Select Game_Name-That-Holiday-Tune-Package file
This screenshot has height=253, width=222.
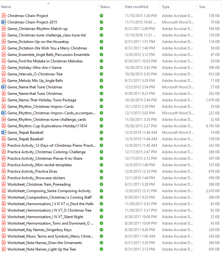pos(42,100)
